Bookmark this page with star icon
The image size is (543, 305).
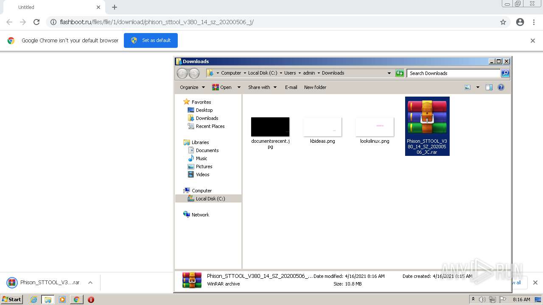click(503, 22)
